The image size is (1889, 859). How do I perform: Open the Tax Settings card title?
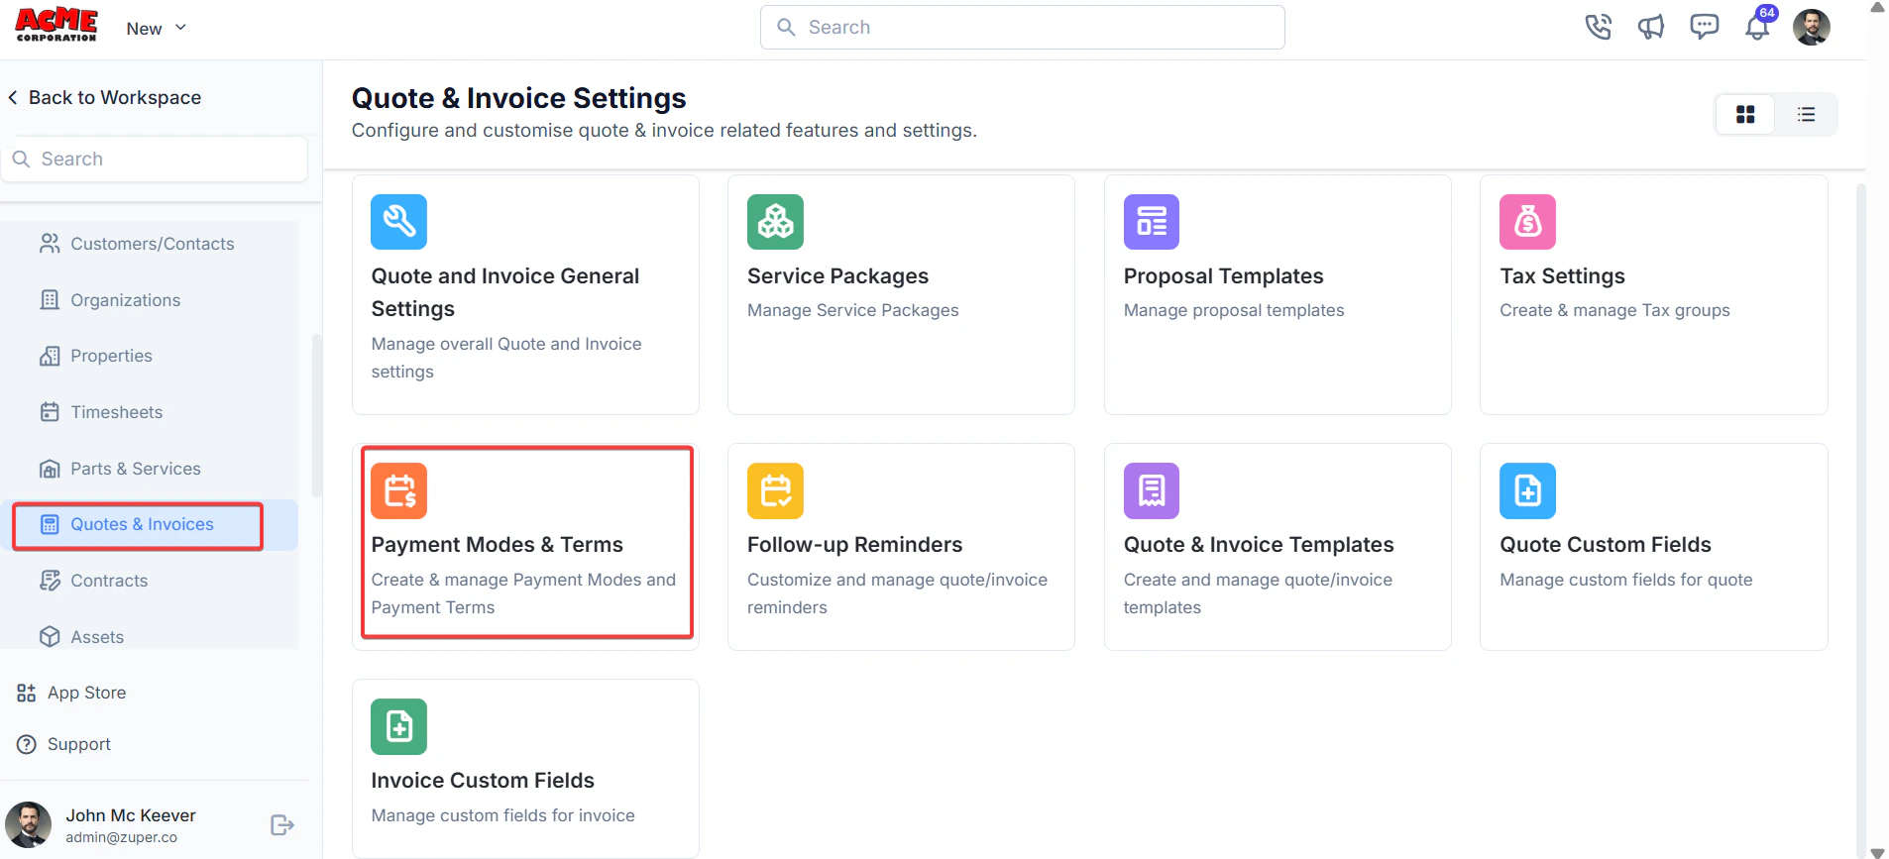(1562, 276)
